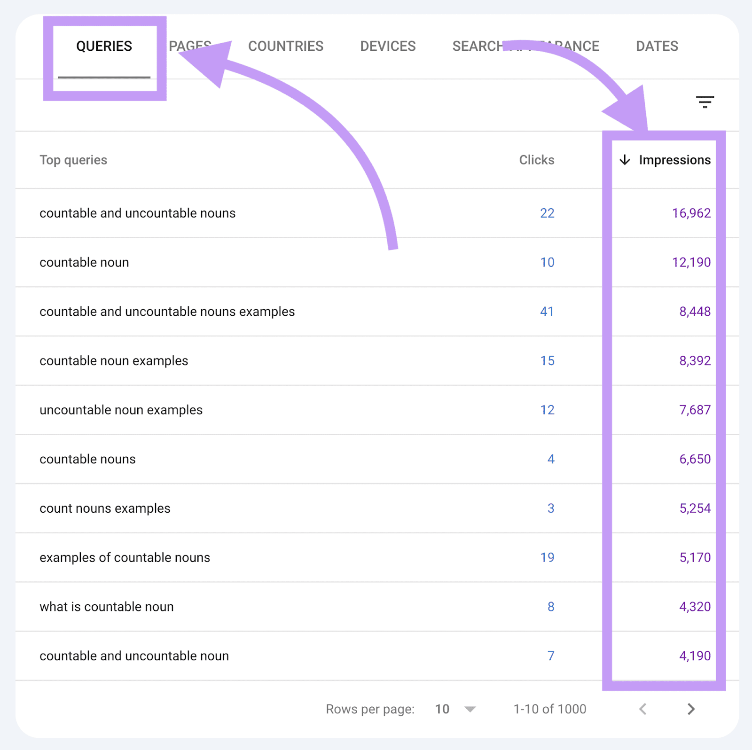Image resolution: width=752 pixels, height=750 pixels.
Task: Go to the next results page chevron
Action: click(690, 709)
